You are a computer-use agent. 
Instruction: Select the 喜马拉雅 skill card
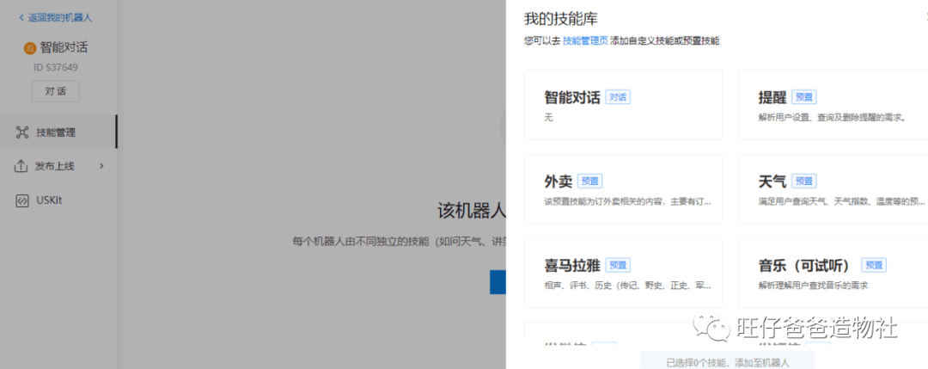point(623,273)
